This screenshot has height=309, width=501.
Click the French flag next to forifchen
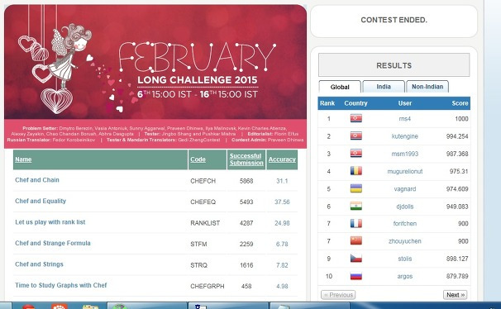356,223
